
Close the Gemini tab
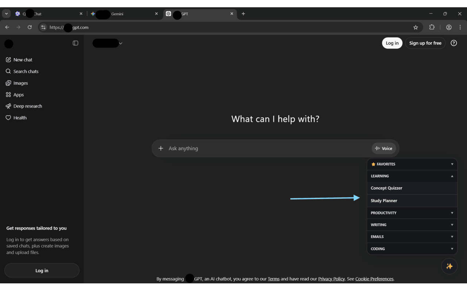(x=157, y=14)
